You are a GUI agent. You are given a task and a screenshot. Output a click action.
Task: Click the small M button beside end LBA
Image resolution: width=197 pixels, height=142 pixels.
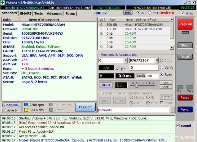point(157,60)
